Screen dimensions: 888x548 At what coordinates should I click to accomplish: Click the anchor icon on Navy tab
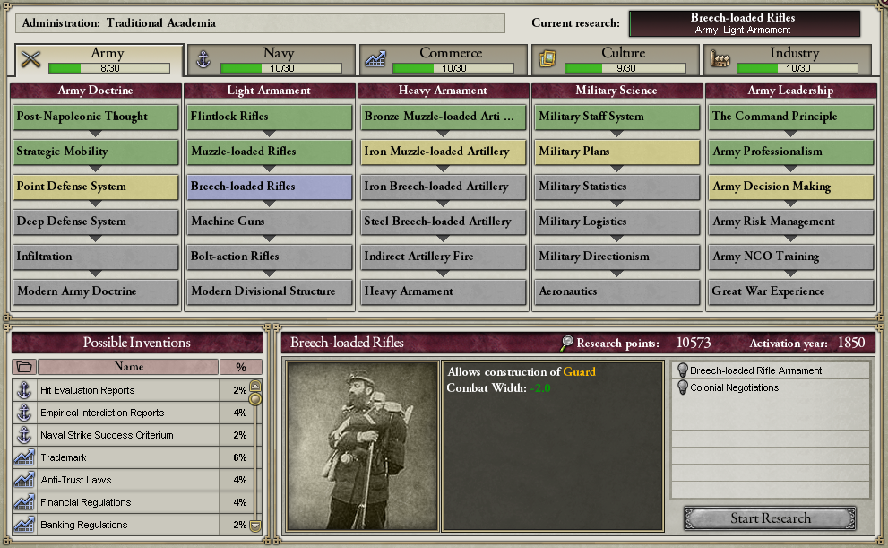[x=203, y=59]
